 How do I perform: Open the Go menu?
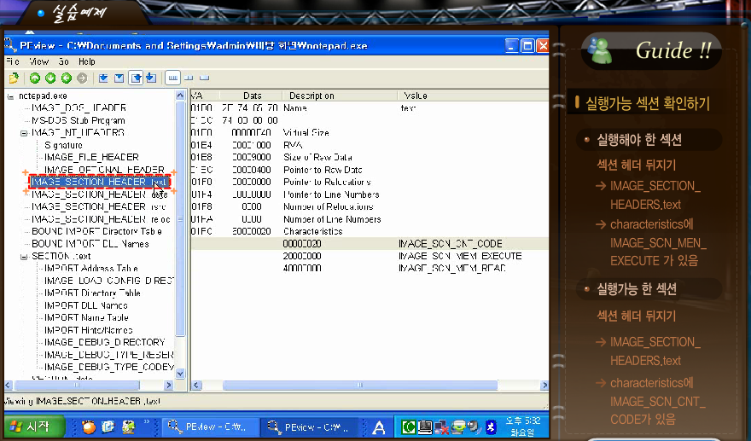pyautogui.click(x=64, y=61)
